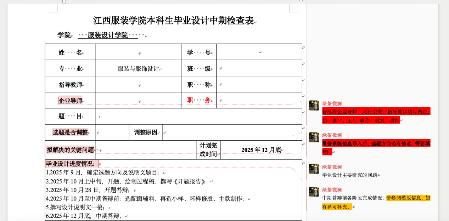Click the empty cell next to 姓名

[x=138, y=52]
